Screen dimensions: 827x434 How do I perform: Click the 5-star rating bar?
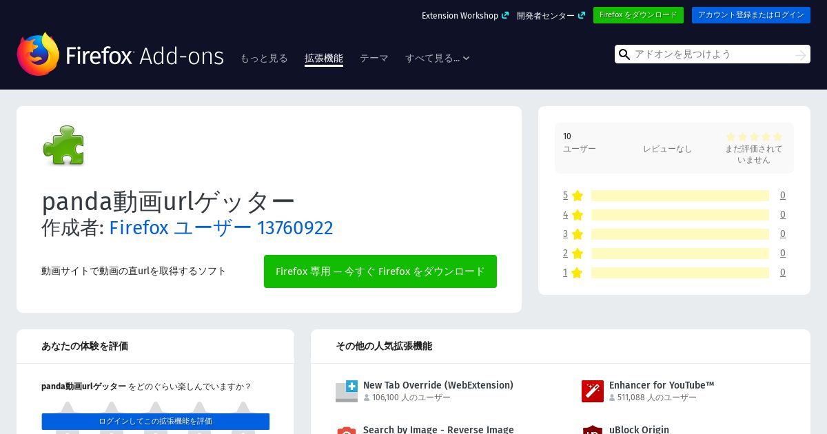(x=680, y=196)
